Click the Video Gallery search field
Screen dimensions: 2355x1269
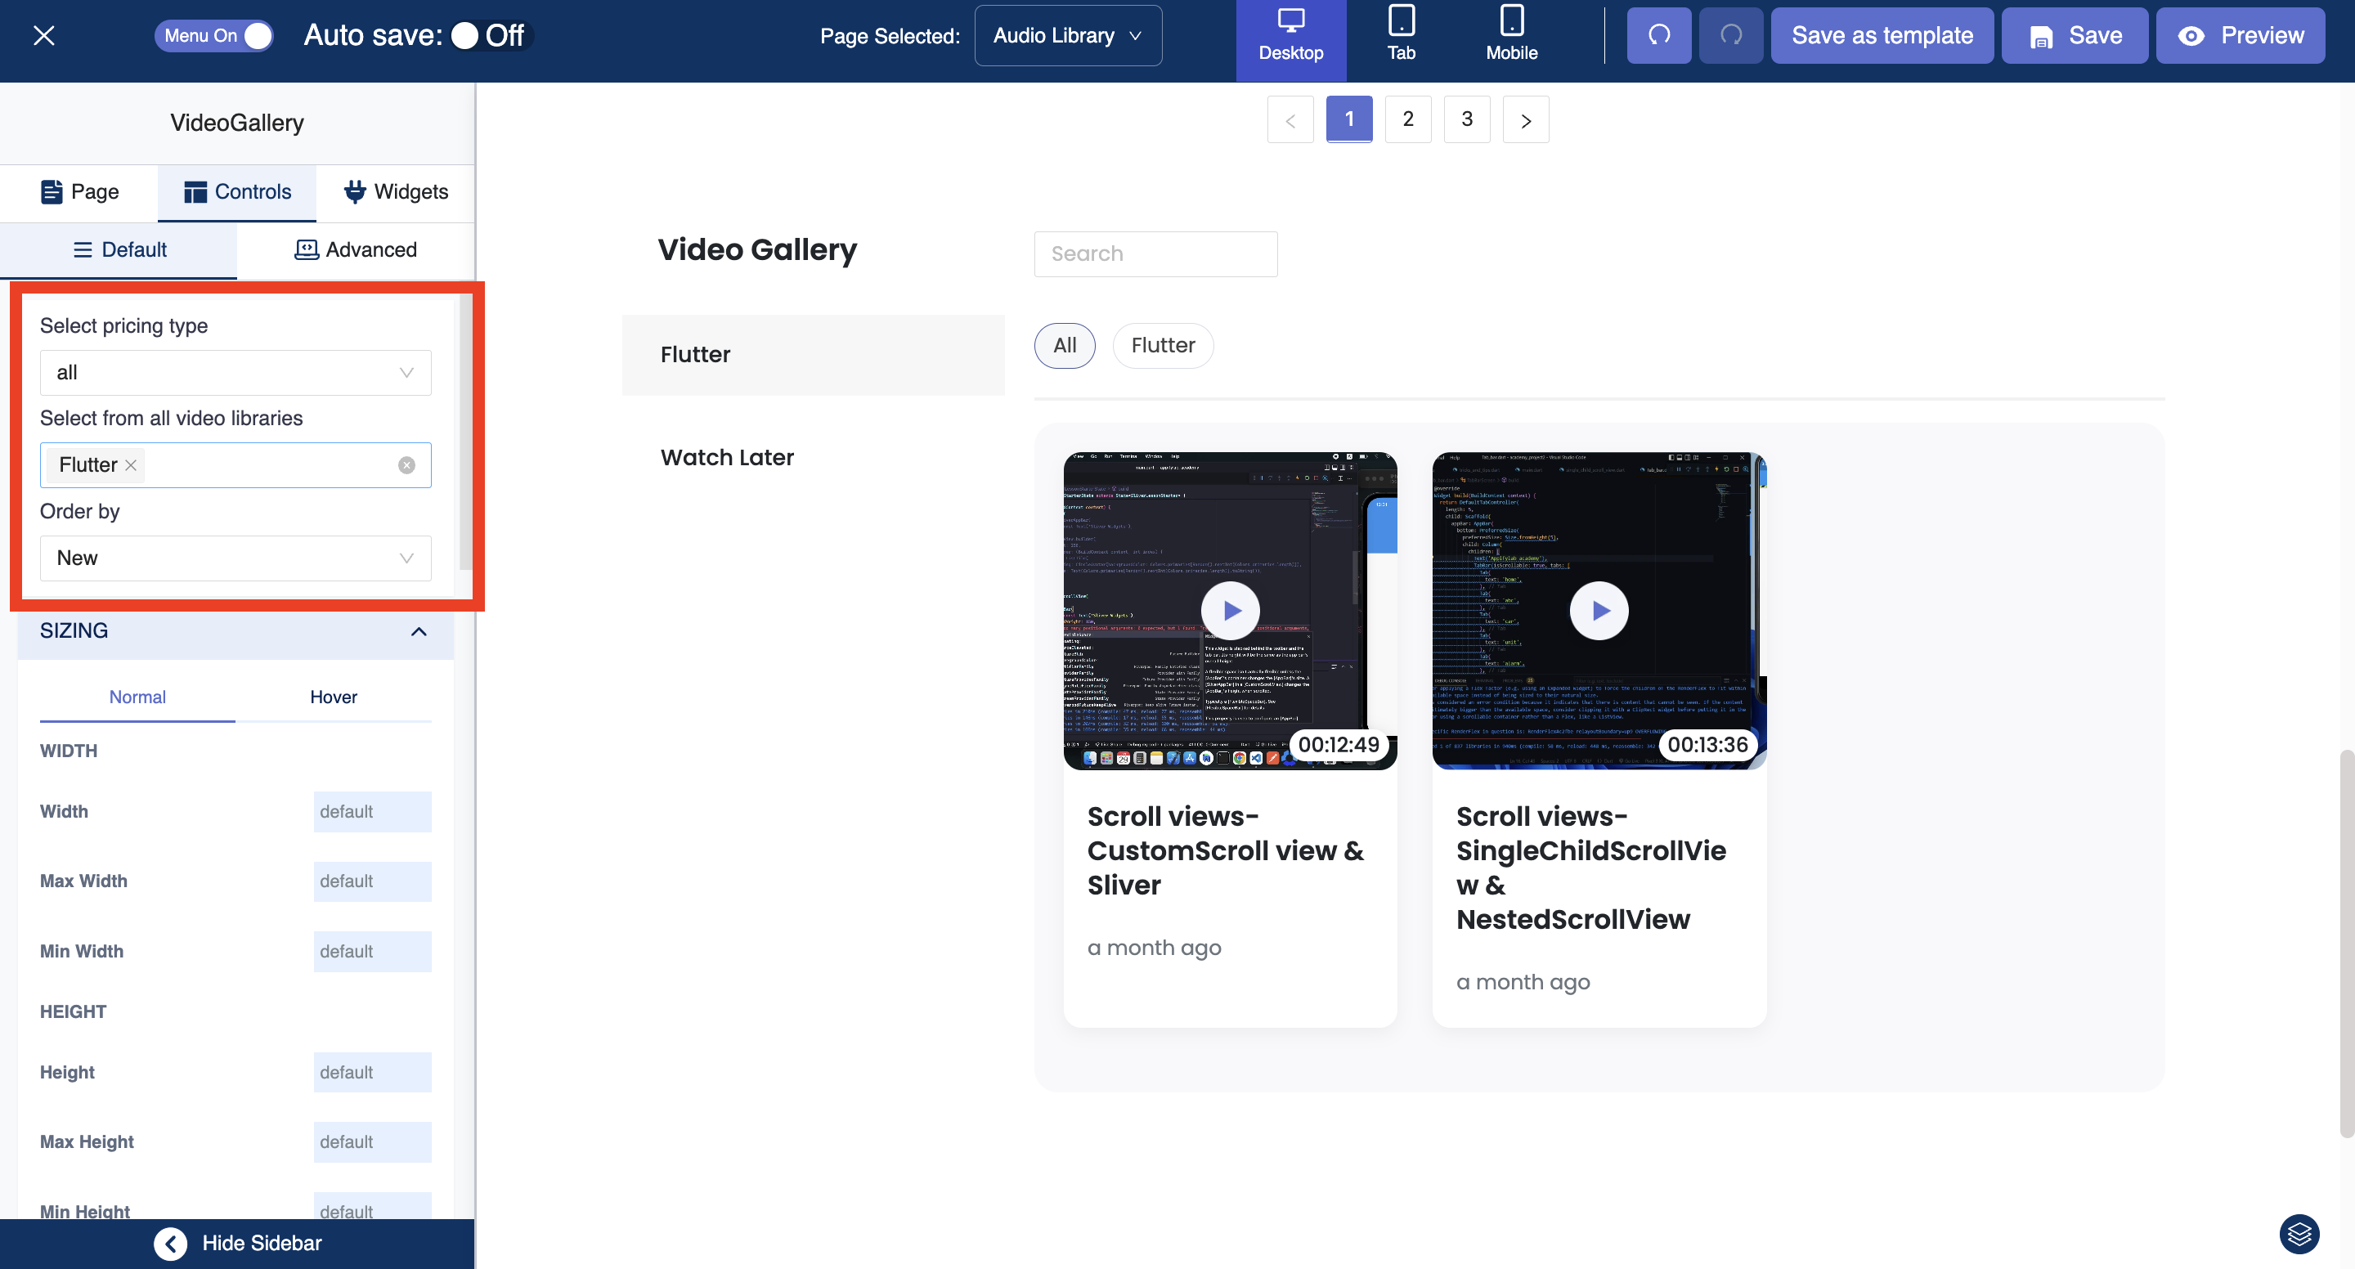click(x=1155, y=253)
